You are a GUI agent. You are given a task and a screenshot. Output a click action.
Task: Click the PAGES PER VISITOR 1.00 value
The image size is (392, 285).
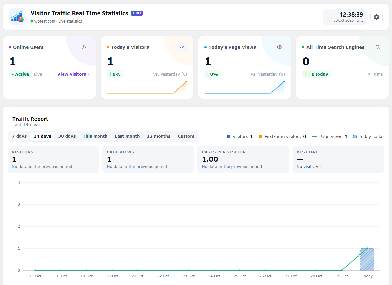point(210,159)
